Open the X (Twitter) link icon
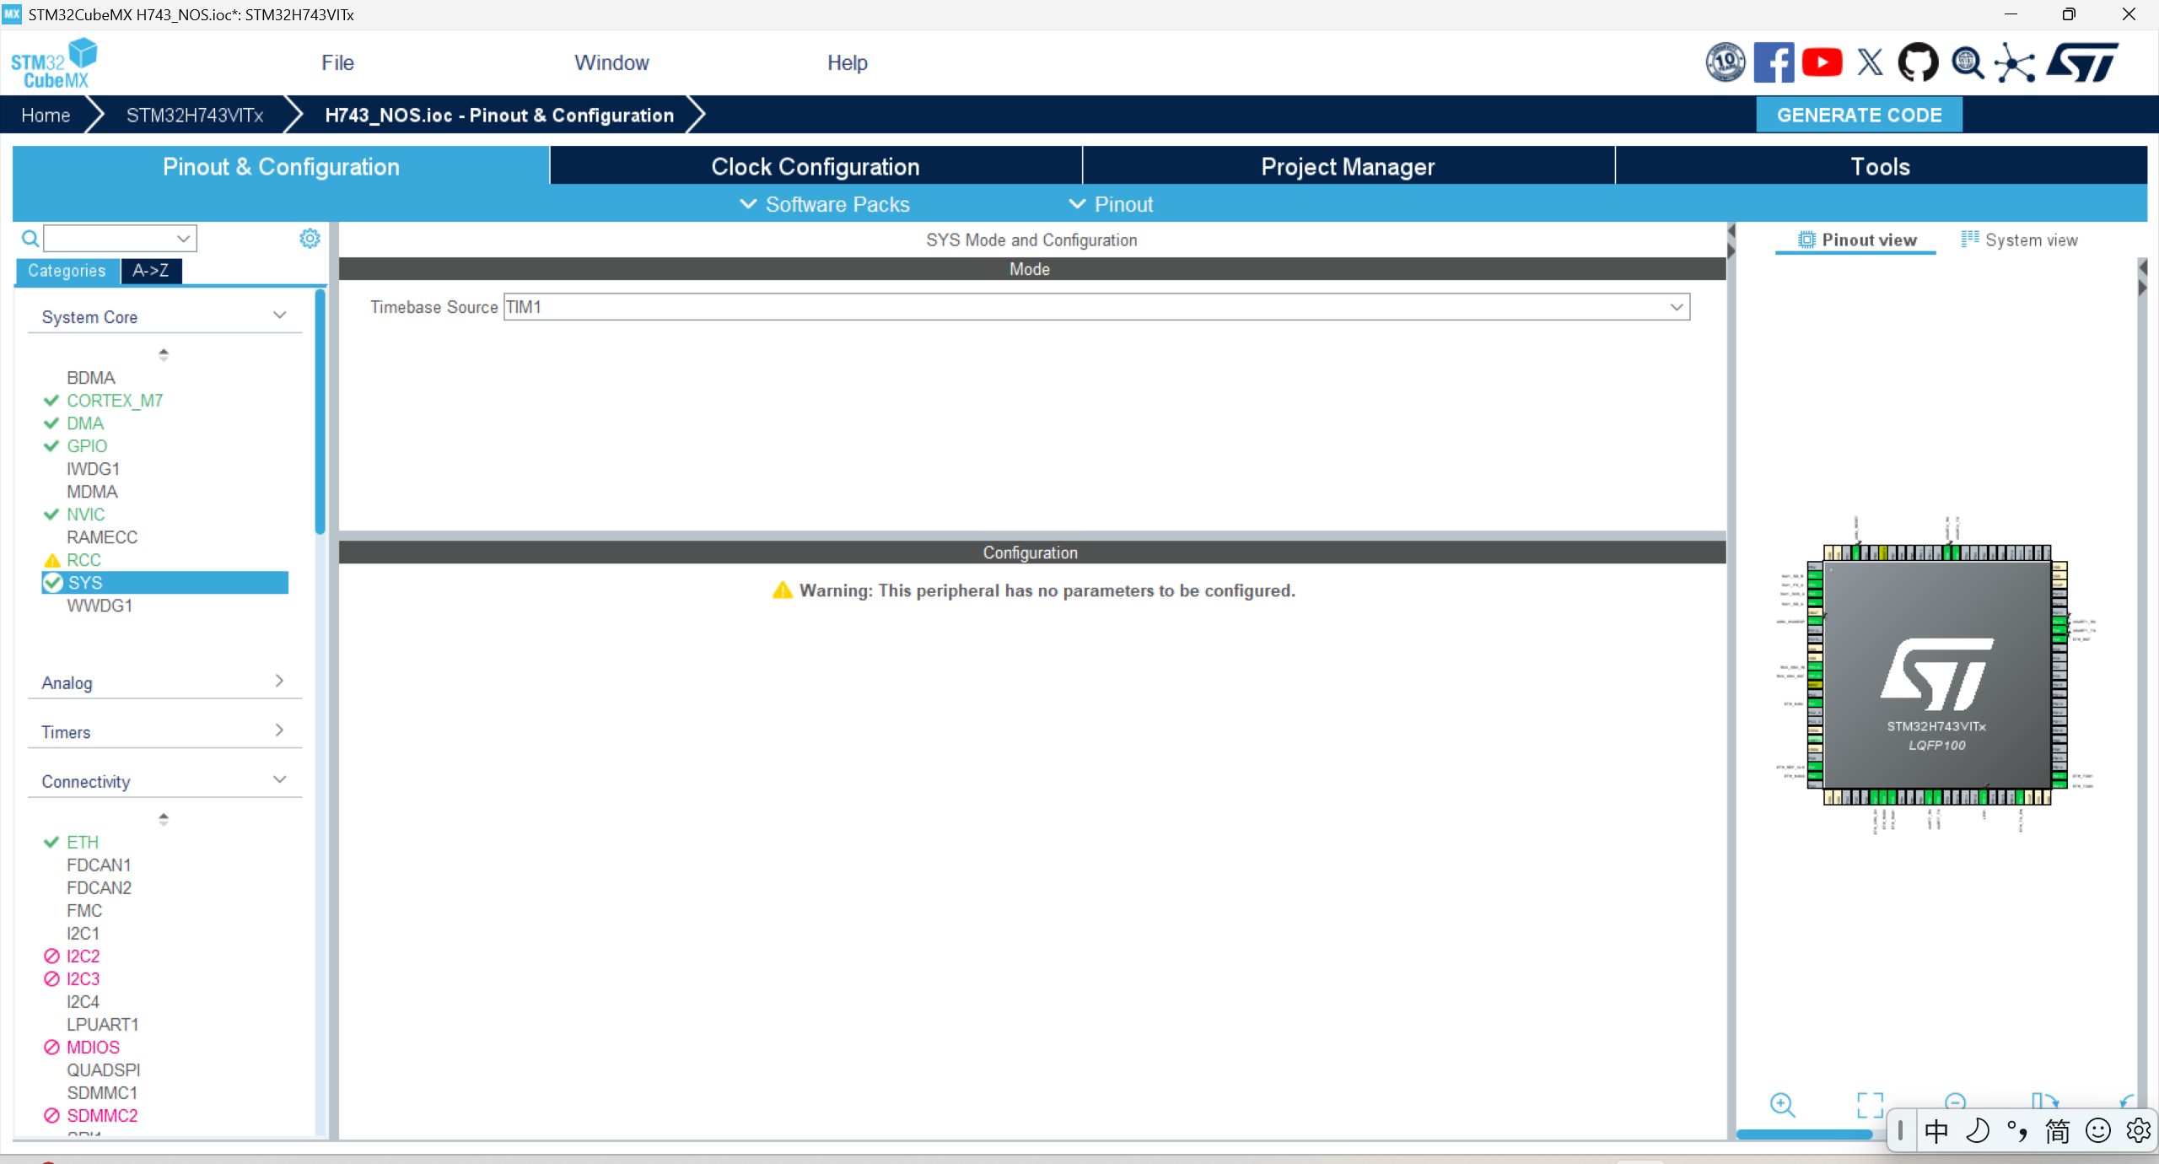The image size is (2159, 1164). coord(1870,62)
